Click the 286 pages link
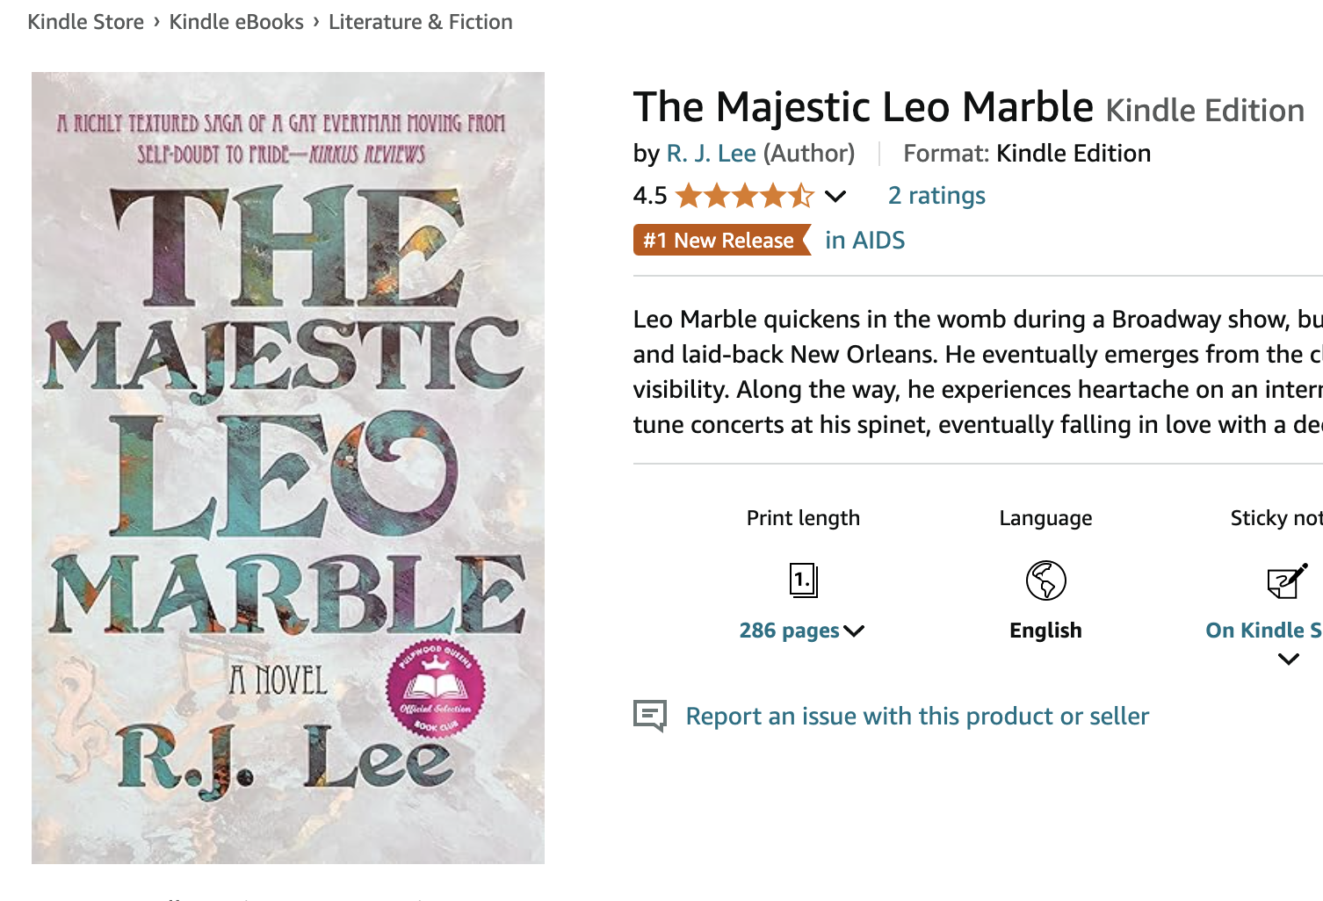Screen dimensions: 1323x901 pyautogui.click(x=789, y=631)
